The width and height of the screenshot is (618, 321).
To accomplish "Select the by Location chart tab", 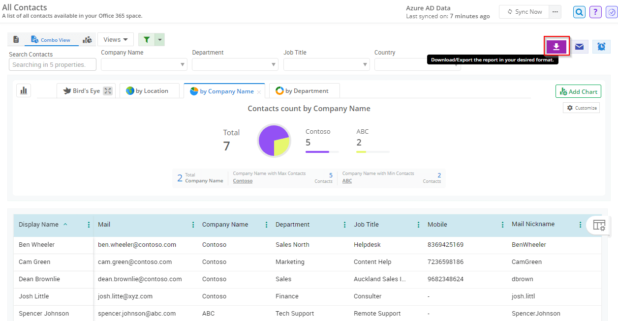I will (x=150, y=90).
